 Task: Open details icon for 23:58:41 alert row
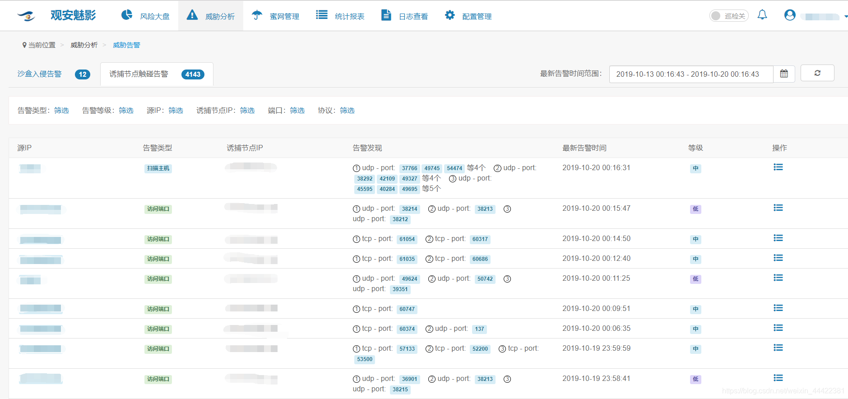(x=778, y=378)
